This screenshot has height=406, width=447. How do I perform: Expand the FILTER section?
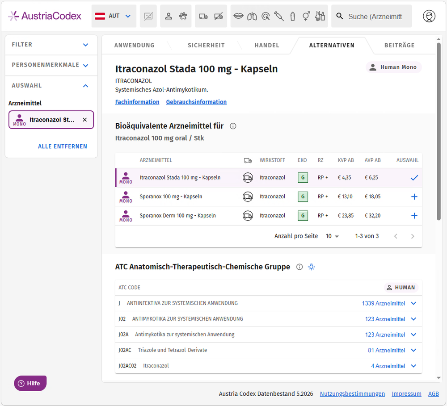[51, 45]
